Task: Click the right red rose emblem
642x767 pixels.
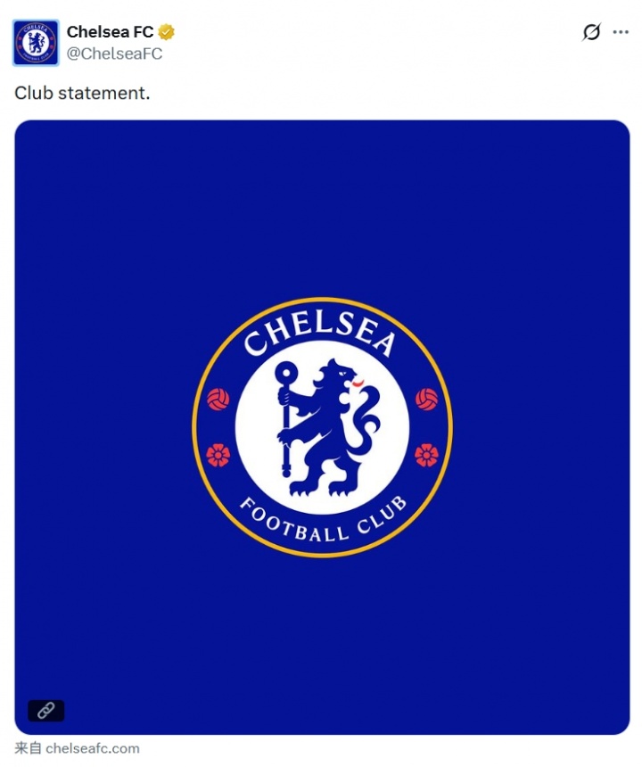Action: (x=426, y=456)
